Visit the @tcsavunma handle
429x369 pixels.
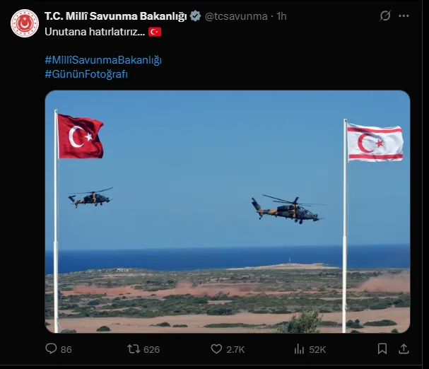pos(236,16)
